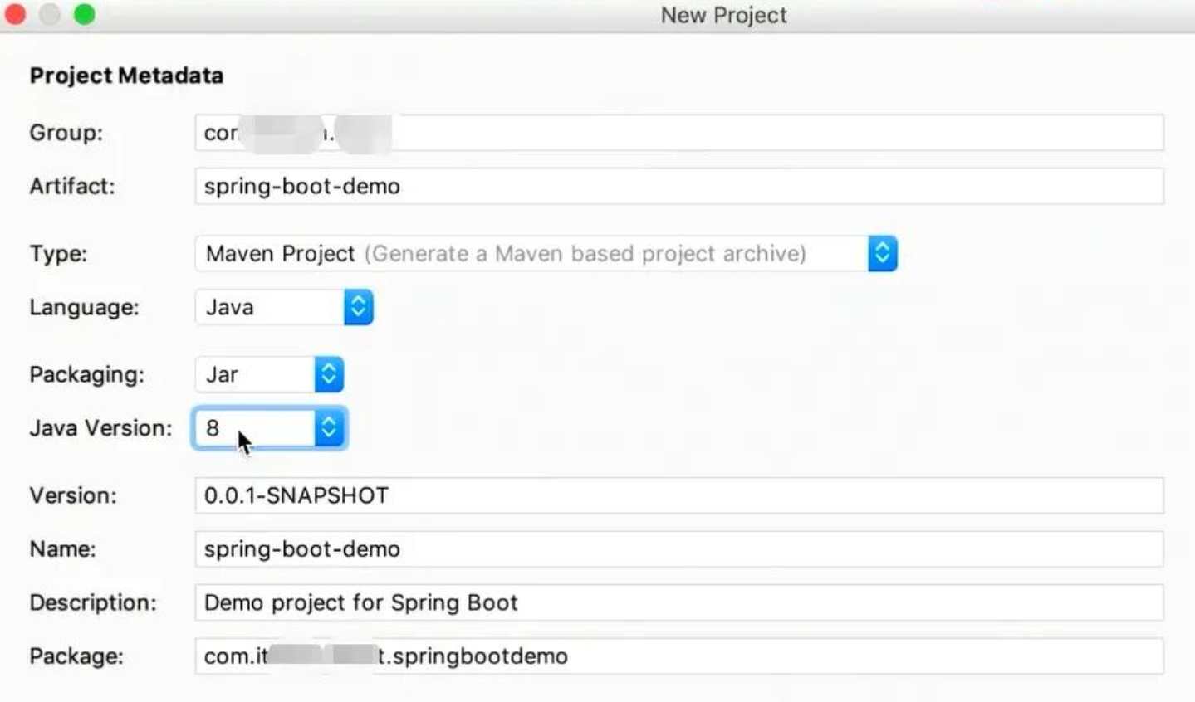The image size is (1195, 702).
Task: Open the Maven Project type selector
Action: pyautogui.click(x=531, y=253)
